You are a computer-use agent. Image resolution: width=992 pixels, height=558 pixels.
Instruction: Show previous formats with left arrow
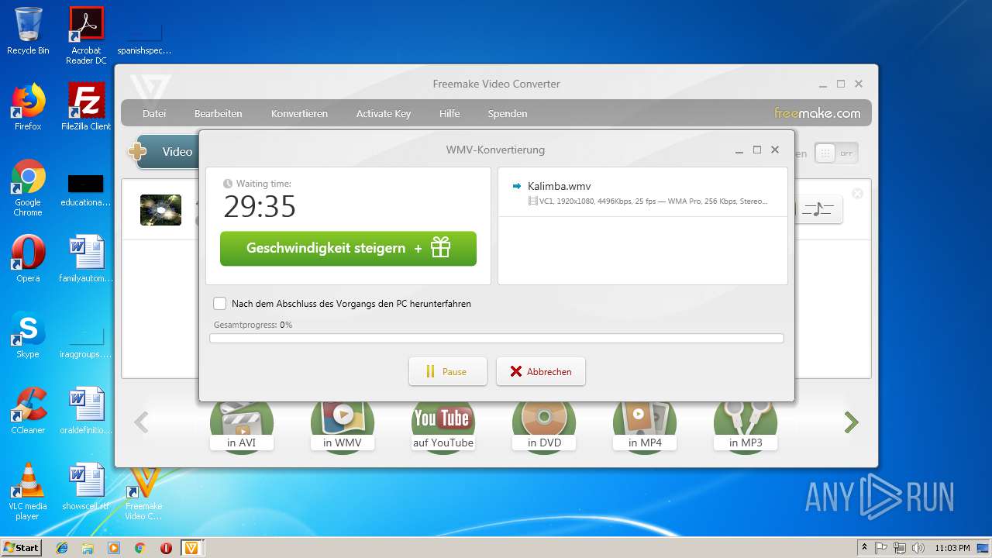click(141, 422)
